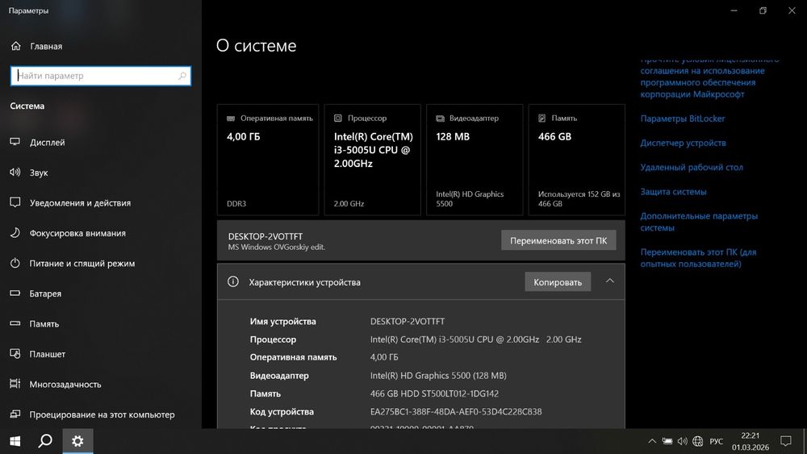
Task: Open Переименовать этот ПК (для опытных пользователей) link
Action: pyautogui.click(x=698, y=258)
